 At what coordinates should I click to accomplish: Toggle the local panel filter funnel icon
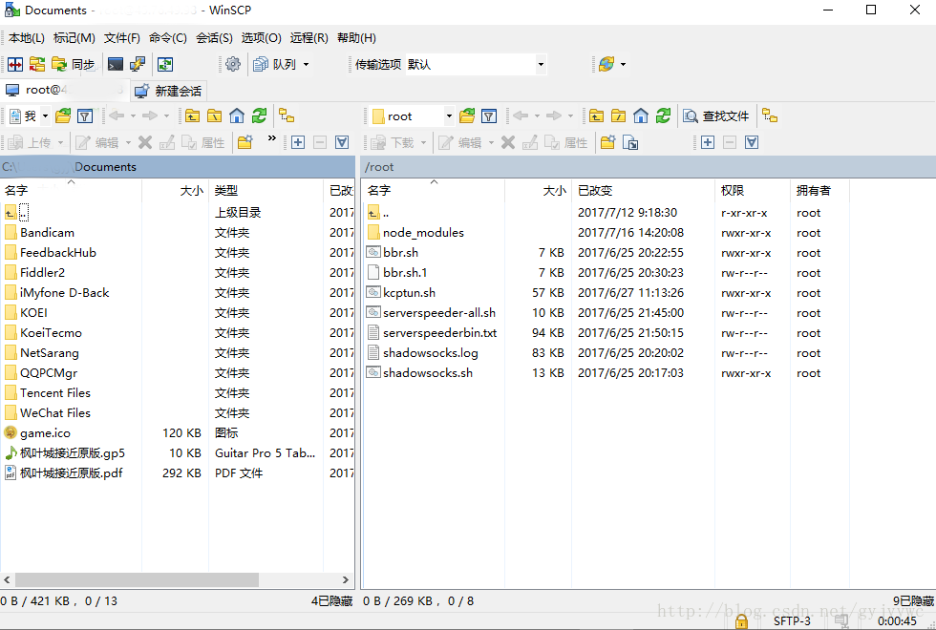coord(85,115)
